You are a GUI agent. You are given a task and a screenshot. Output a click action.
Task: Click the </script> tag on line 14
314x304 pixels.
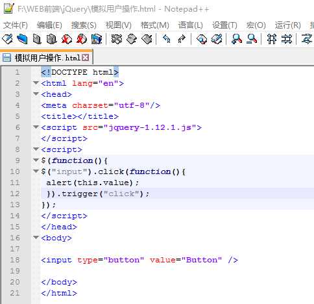[64, 216]
